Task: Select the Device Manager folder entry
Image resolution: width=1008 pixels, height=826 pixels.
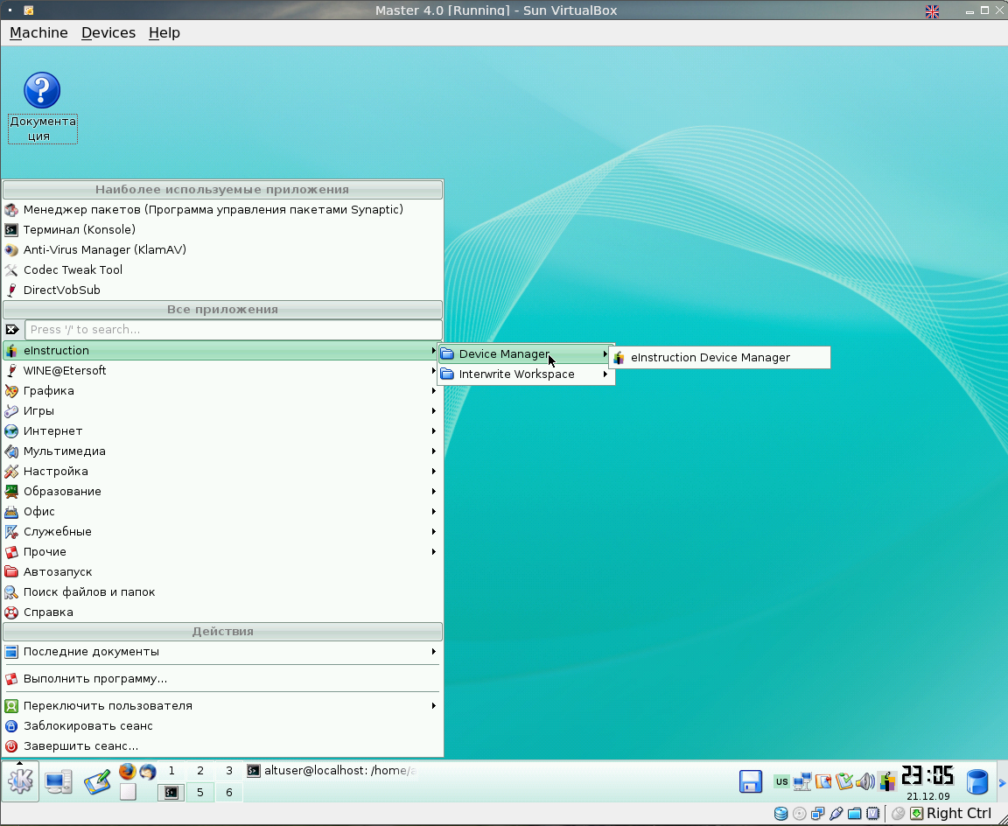Action: (526, 354)
